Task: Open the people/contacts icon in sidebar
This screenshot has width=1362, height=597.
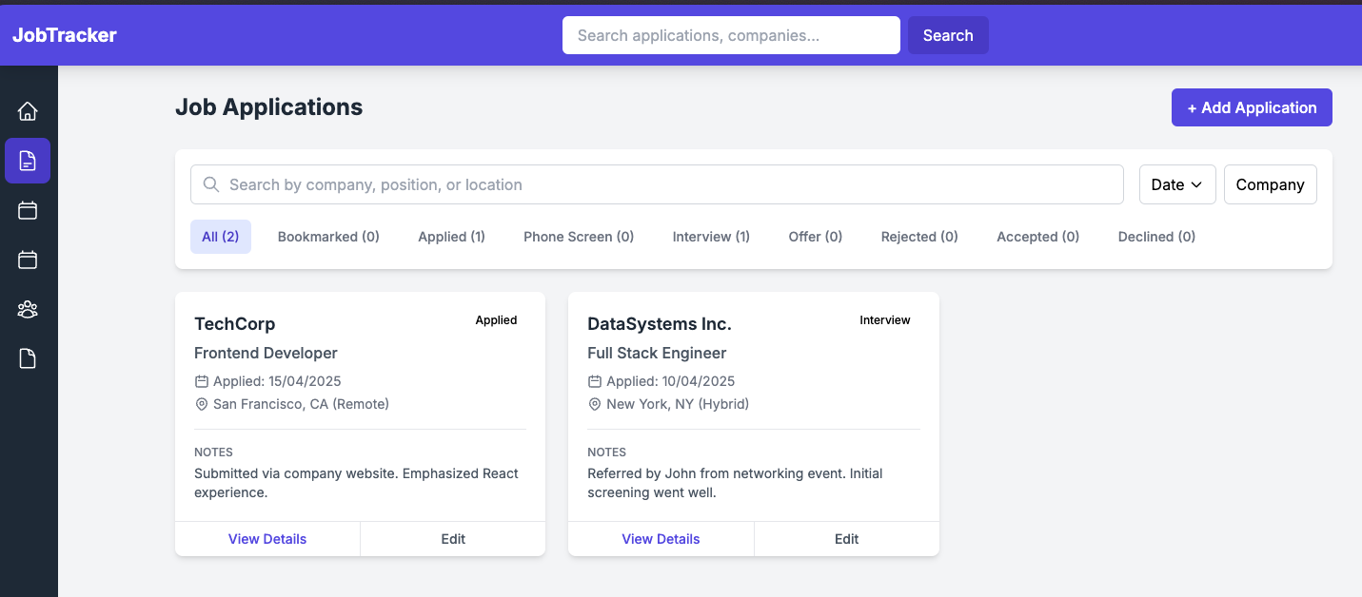Action: coord(28,309)
